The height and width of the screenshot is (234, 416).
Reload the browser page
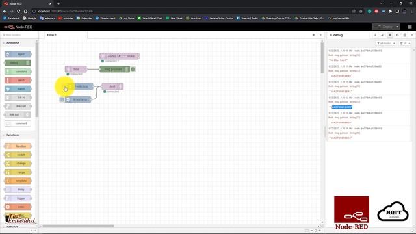tap(19, 11)
